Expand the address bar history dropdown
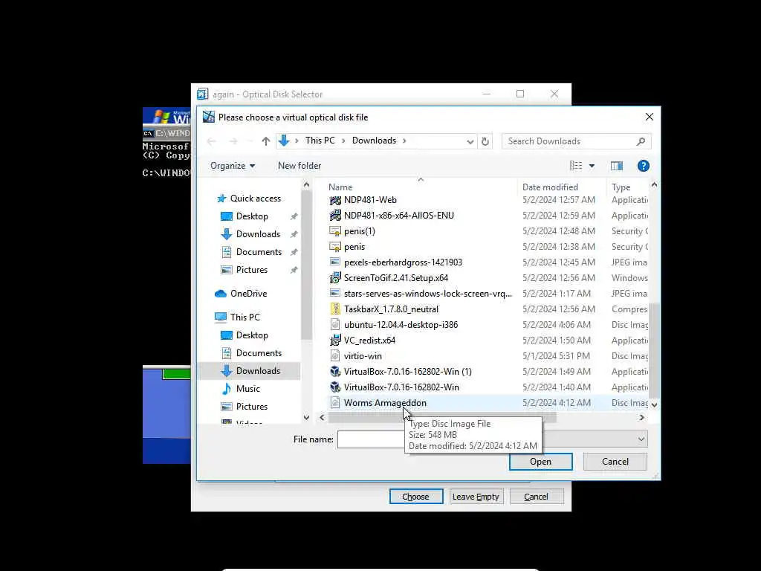761x571 pixels. [470, 141]
